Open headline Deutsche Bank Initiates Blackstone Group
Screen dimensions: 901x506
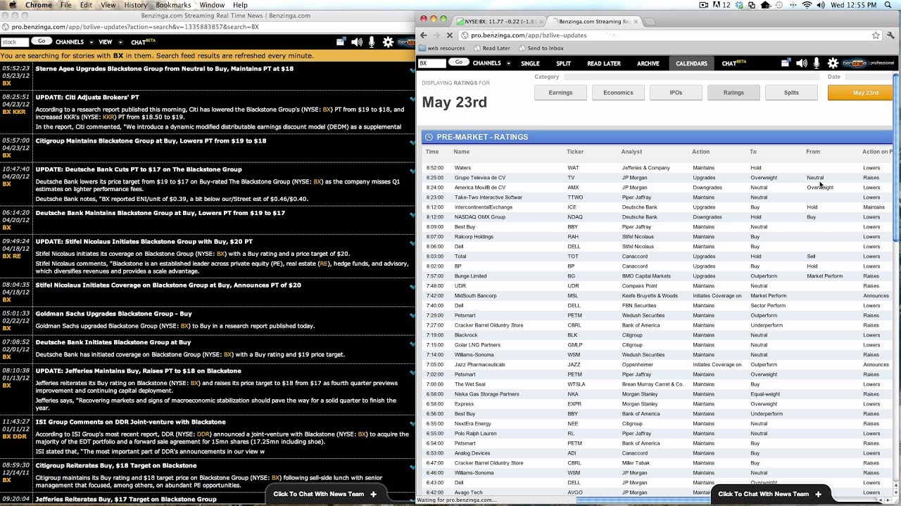coord(113,342)
